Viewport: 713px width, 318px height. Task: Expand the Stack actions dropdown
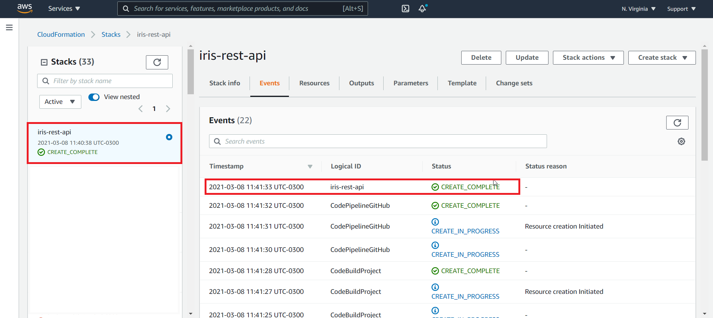(x=588, y=58)
